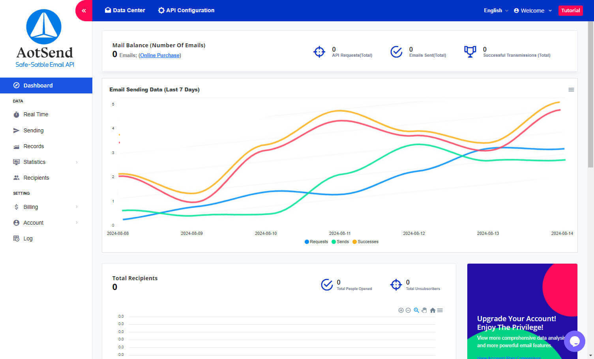The width and height of the screenshot is (594, 359).
Task: Open the live chat bubble
Action: pyautogui.click(x=574, y=341)
